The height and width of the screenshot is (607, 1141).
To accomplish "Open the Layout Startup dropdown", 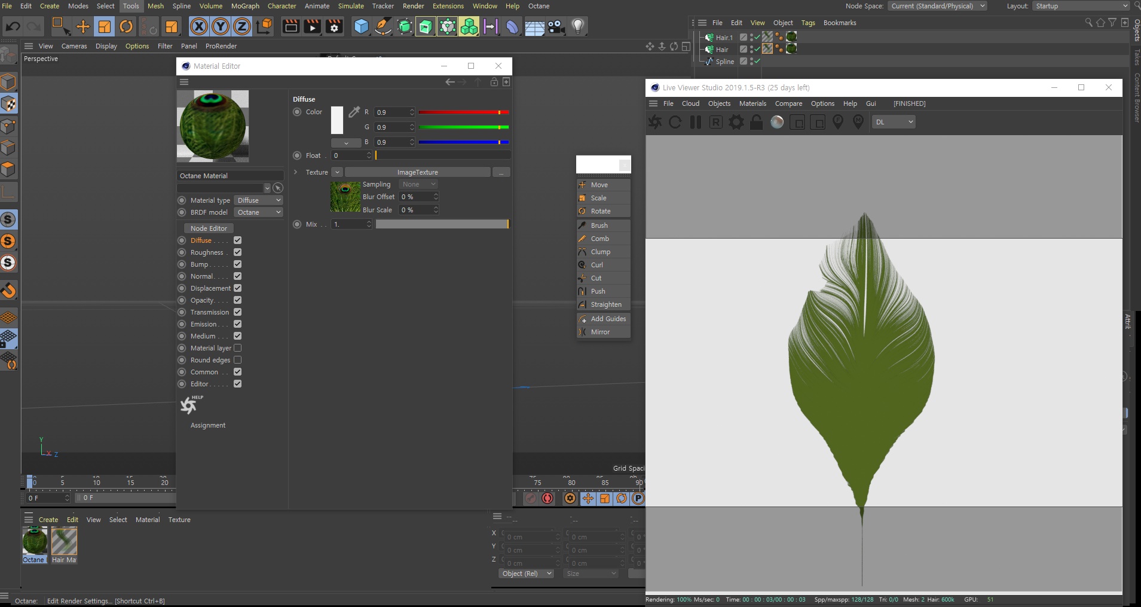I will (x=1081, y=6).
